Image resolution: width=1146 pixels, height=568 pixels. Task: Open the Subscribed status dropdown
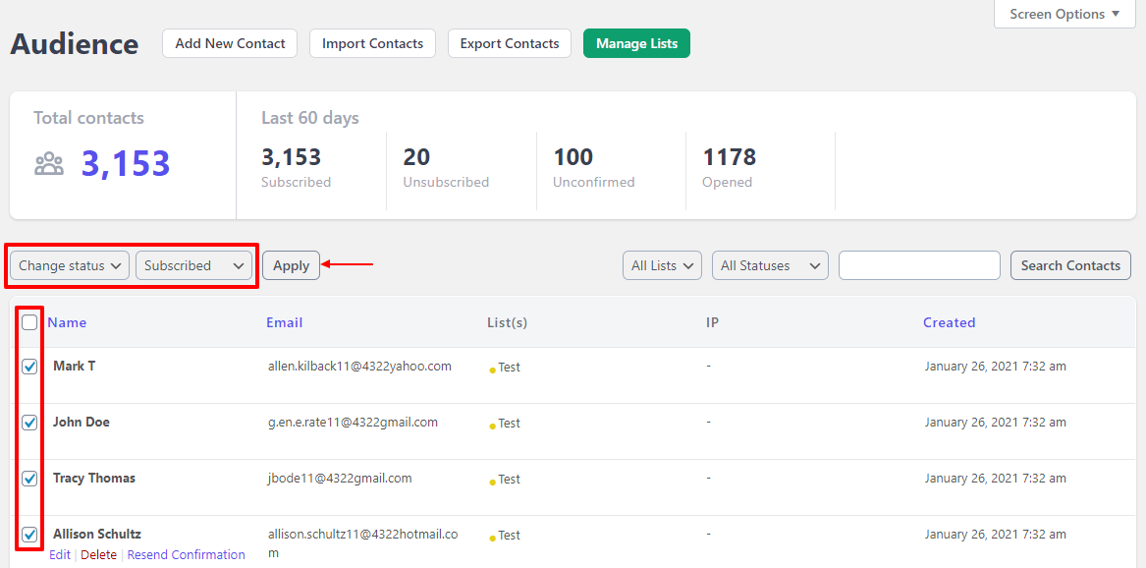[193, 265]
